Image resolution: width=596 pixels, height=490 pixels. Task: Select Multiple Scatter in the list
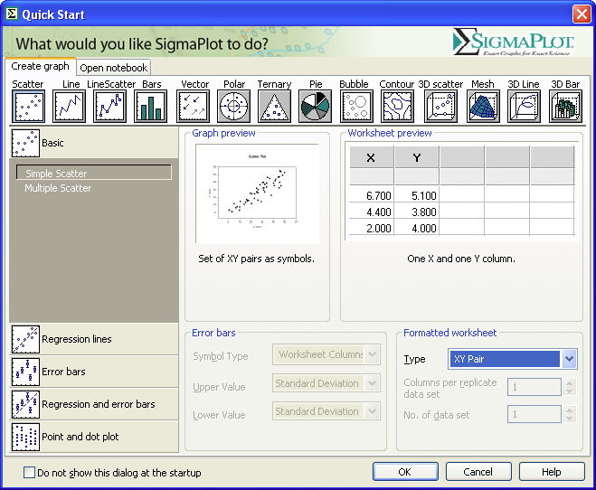[x=58, y=188]
